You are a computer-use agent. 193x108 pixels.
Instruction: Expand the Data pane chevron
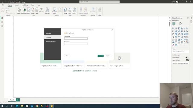click(191, 18)
